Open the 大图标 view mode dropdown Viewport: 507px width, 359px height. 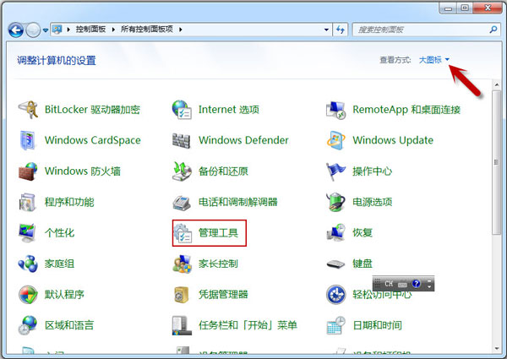[434, 60]
